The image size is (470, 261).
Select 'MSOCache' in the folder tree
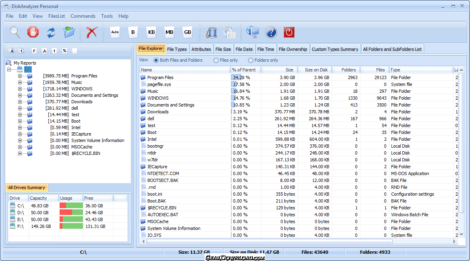pos(82,147)
